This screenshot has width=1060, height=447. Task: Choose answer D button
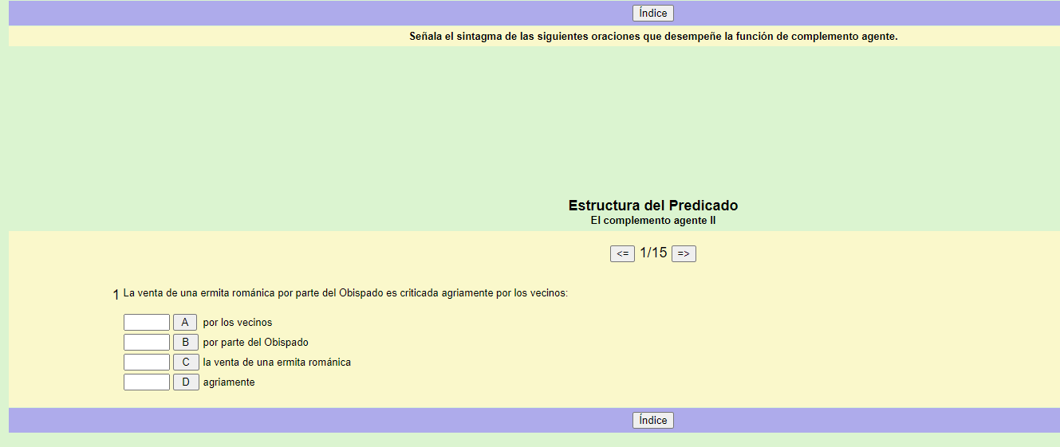click(x=186, y=382)
